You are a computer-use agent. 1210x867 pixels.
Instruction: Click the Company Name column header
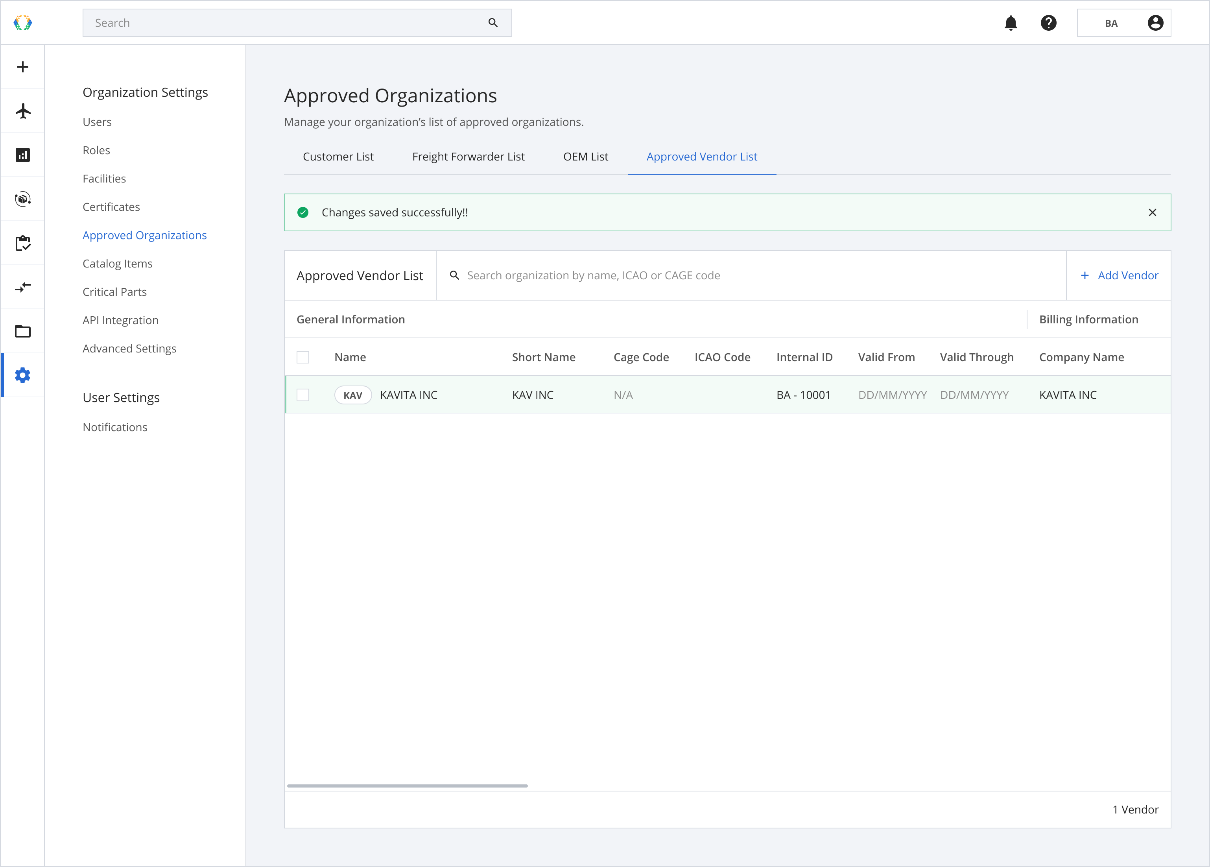click(1081, 358)
